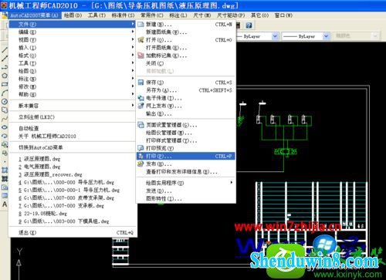Click the Page setup manager icon

coord(141,125)
